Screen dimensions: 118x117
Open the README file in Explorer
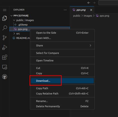[x=20, y=38]
